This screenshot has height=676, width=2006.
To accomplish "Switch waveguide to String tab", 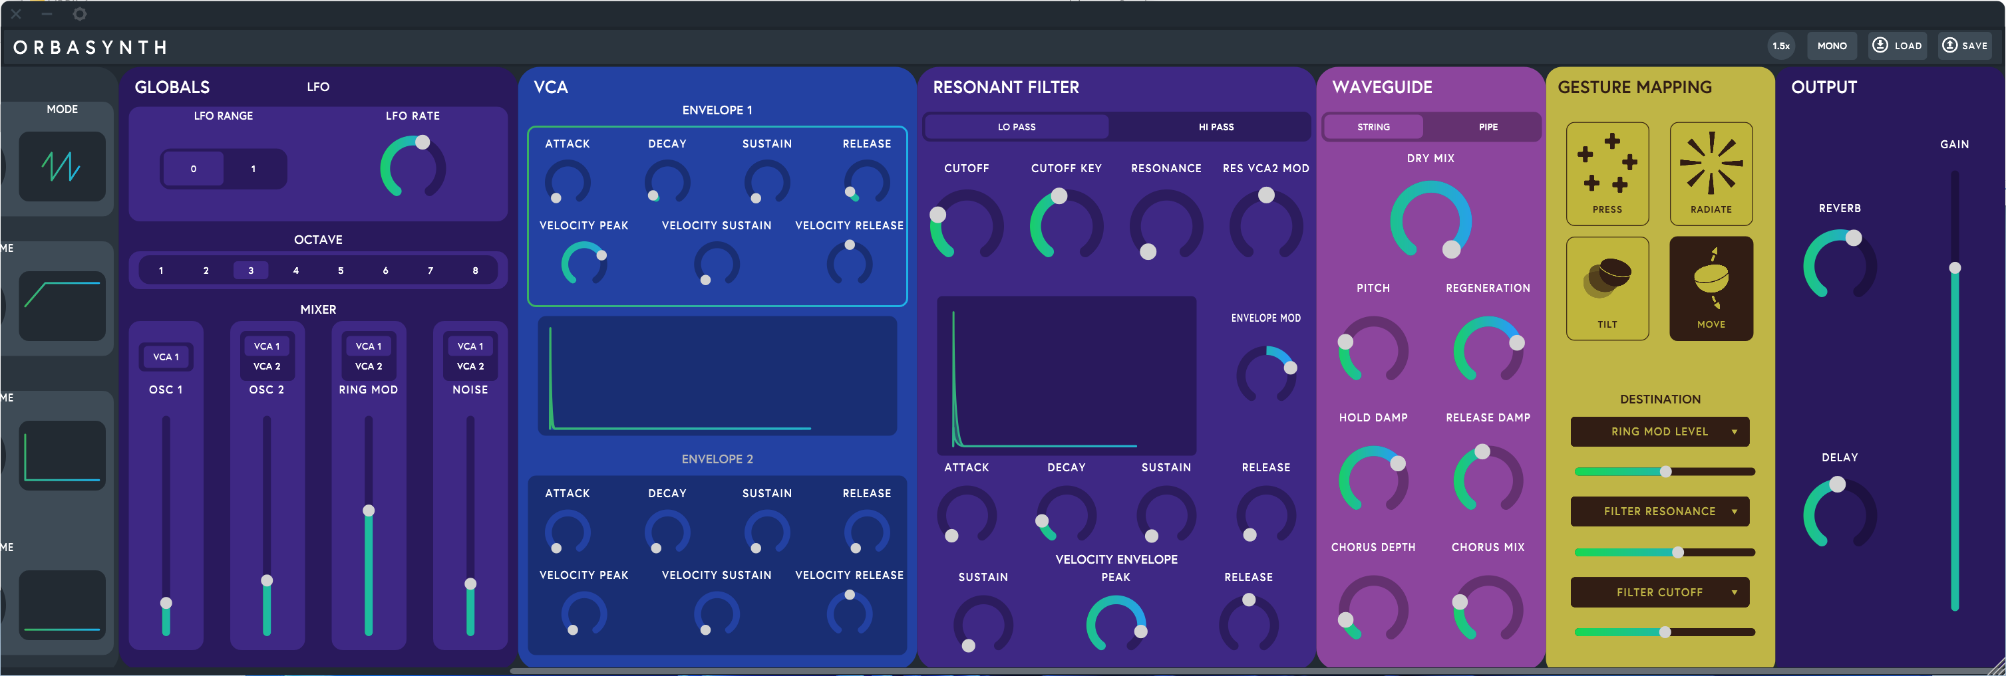I will 1373,127.
